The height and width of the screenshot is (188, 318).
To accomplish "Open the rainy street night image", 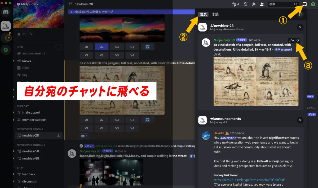I will tap(112, 172).
